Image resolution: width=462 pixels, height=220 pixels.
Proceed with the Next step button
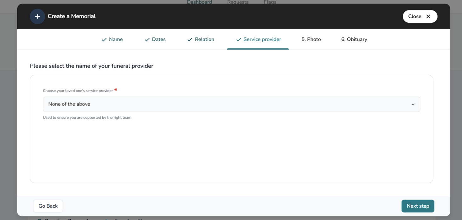[418, 206]
